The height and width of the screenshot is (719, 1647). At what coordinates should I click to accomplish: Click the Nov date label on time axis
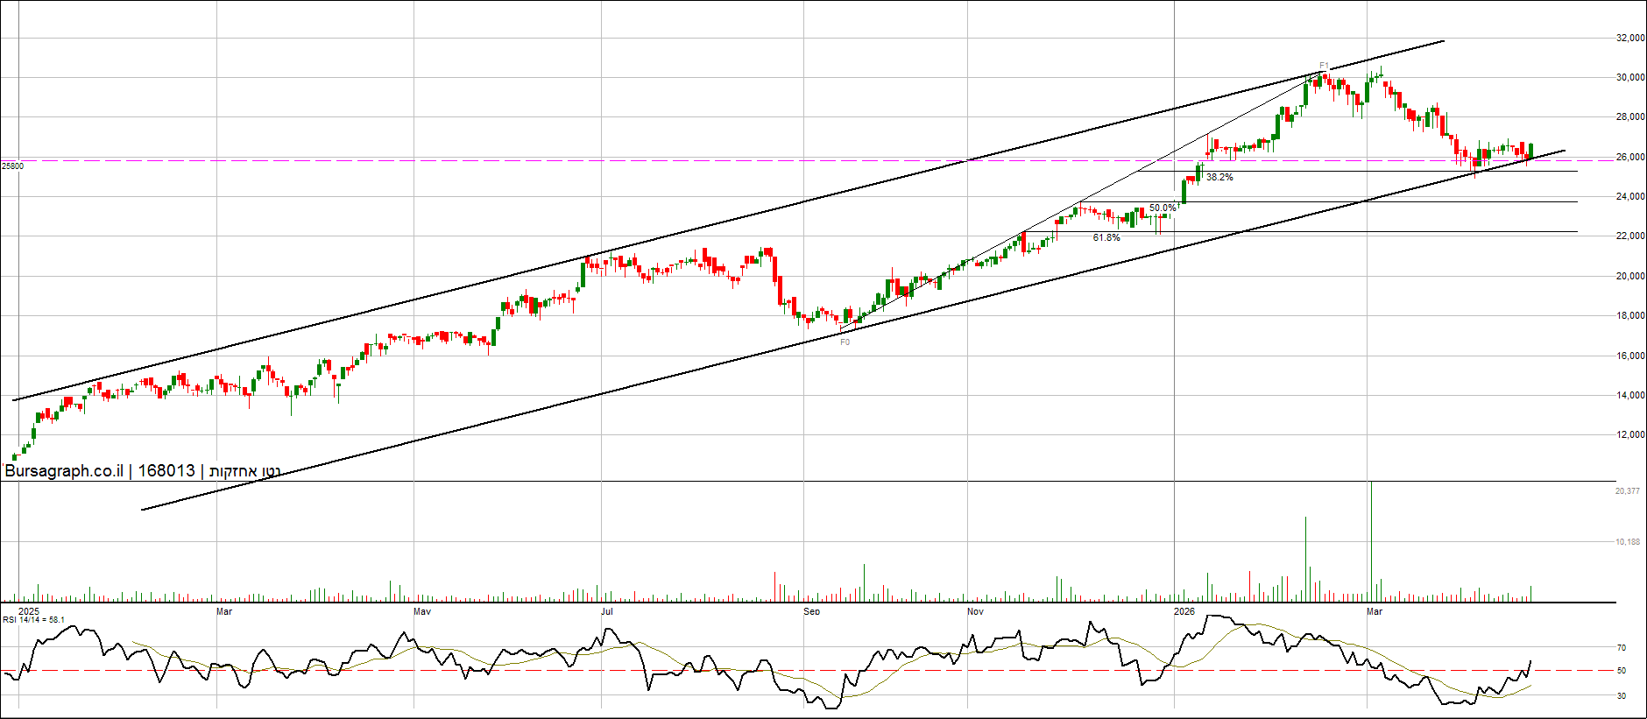[x=975, y=611]
